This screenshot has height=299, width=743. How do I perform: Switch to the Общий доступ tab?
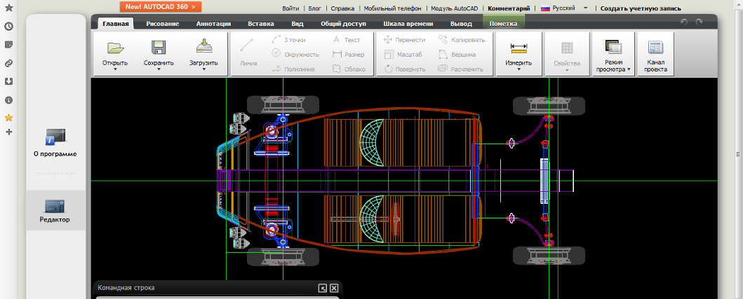click(344, 24)
